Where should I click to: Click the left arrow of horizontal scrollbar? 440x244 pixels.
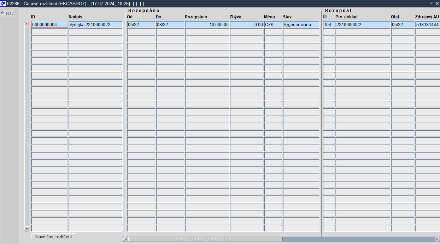[x=125, y=239]
